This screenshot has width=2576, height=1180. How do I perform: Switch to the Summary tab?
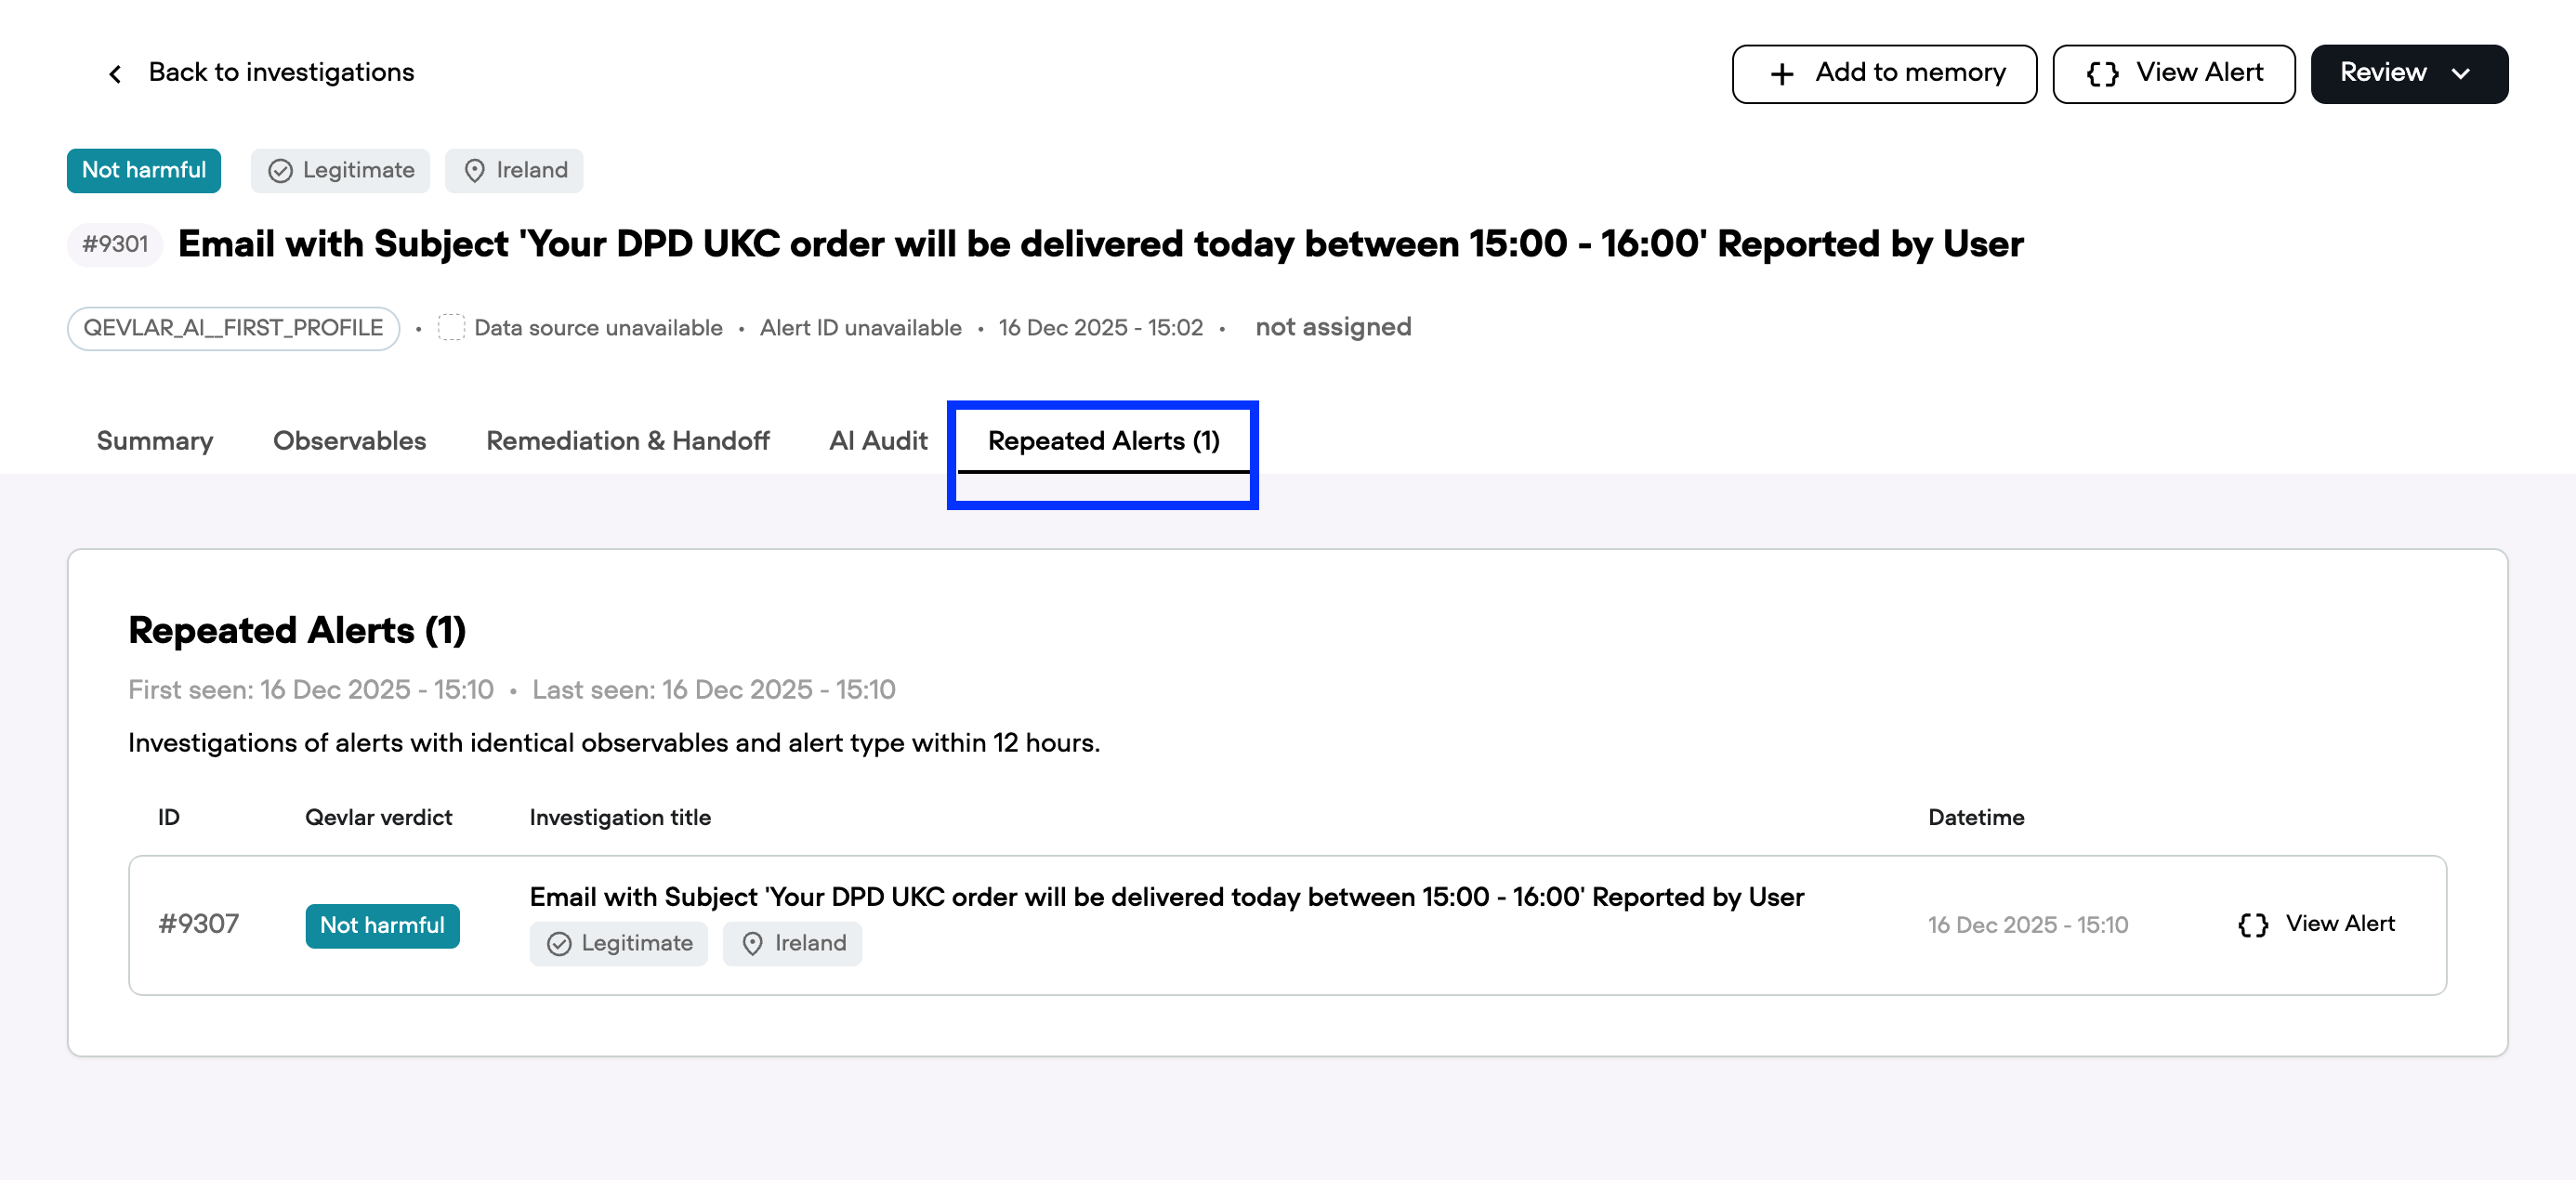coord(154,440)
